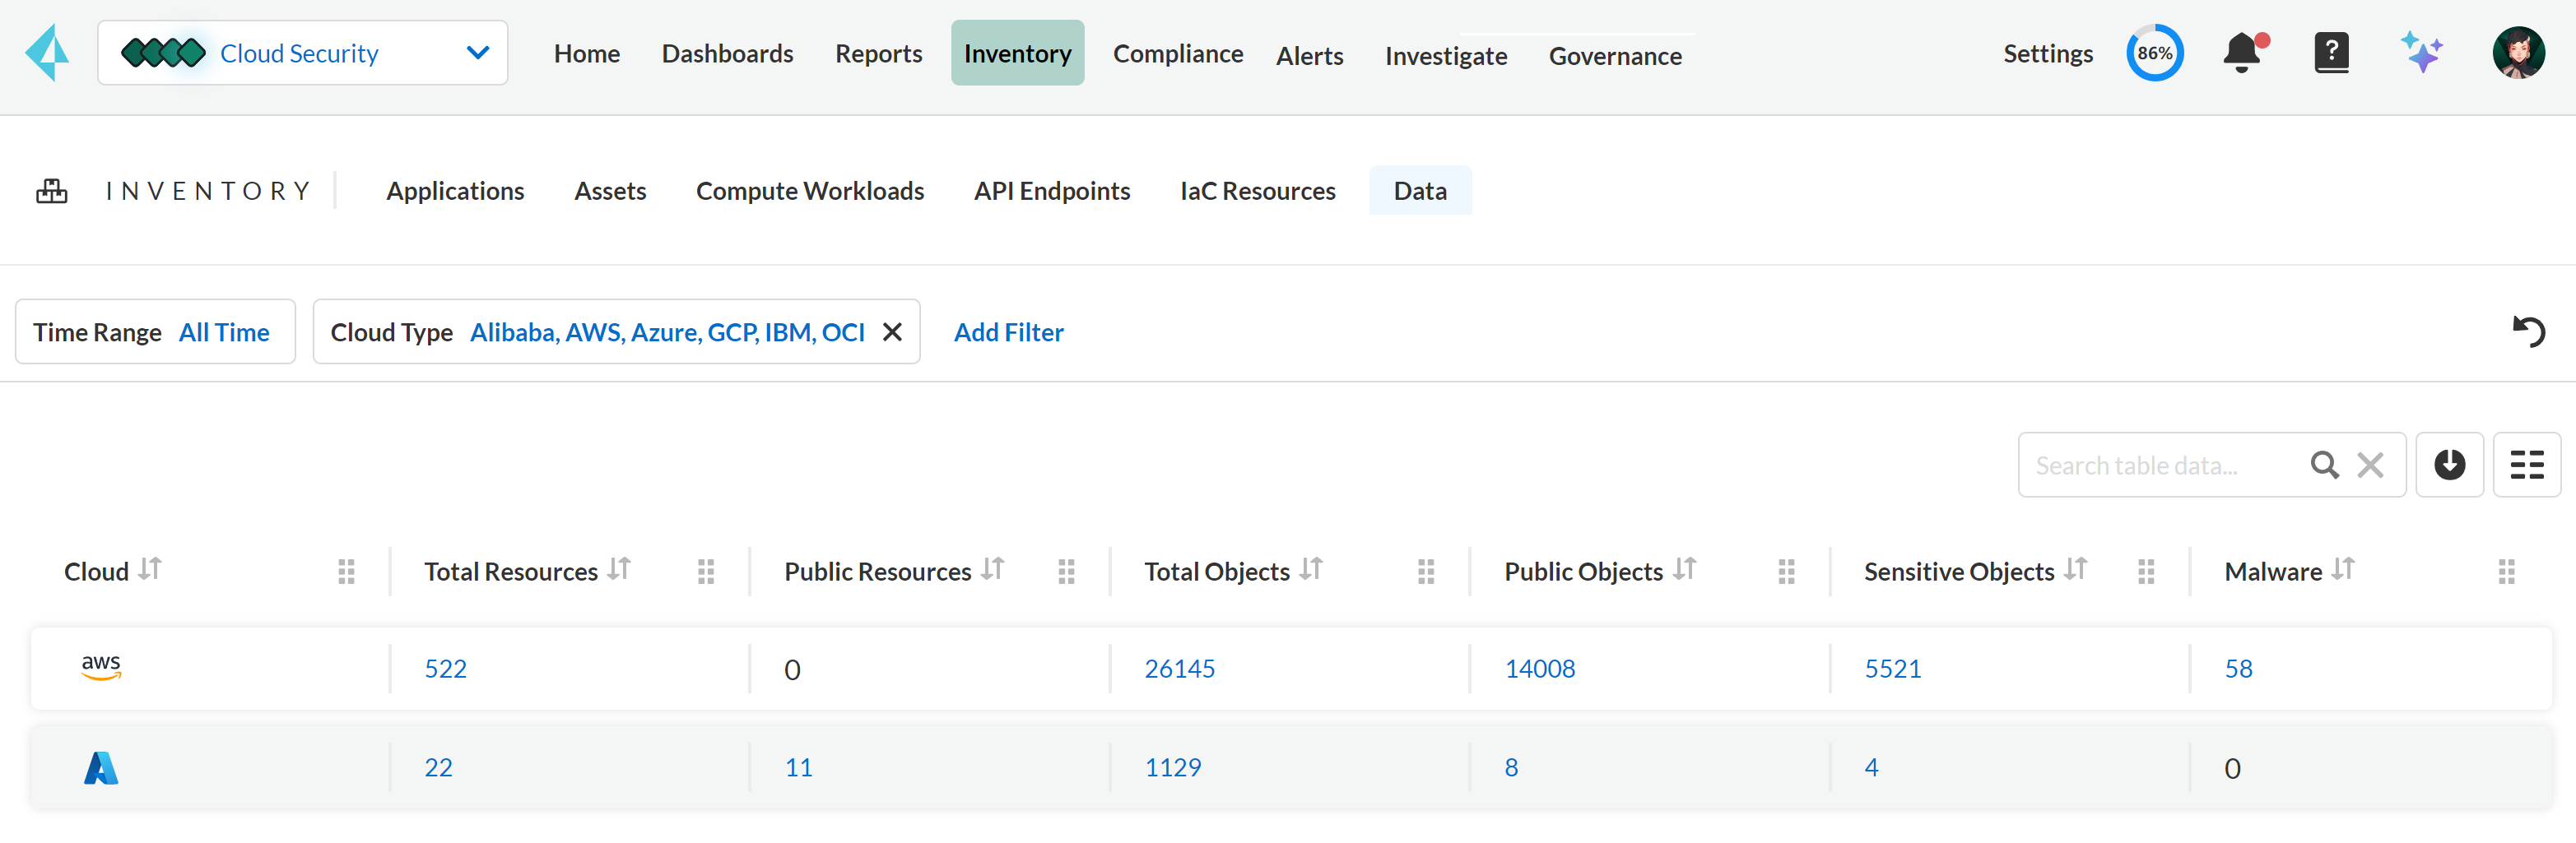Sort by Public Resources column

pyautogui.click(x=992, y=569)
